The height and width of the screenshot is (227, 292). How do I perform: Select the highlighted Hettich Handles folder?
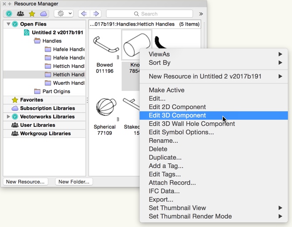44,74
